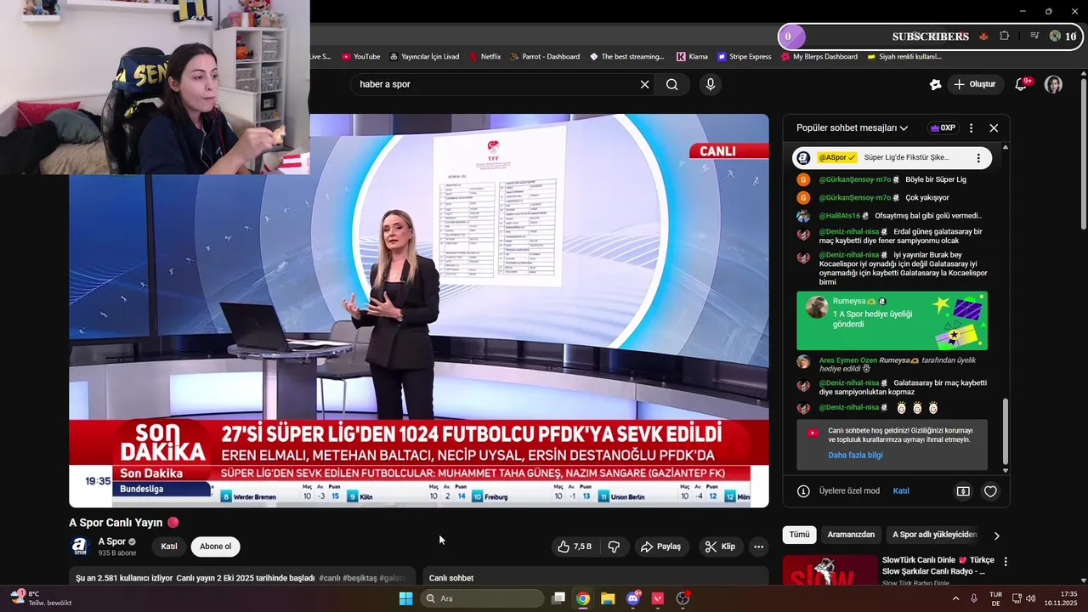1088x612 pixels.
Task: Click the SlowTürk Canlı Dinle title
Action: (x=938, y=565)
